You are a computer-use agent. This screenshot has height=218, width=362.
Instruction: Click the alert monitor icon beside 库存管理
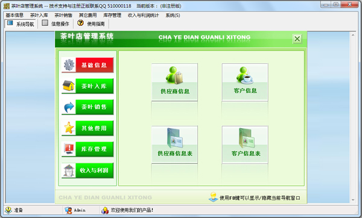pyautogui.click(x=69, y=149)
